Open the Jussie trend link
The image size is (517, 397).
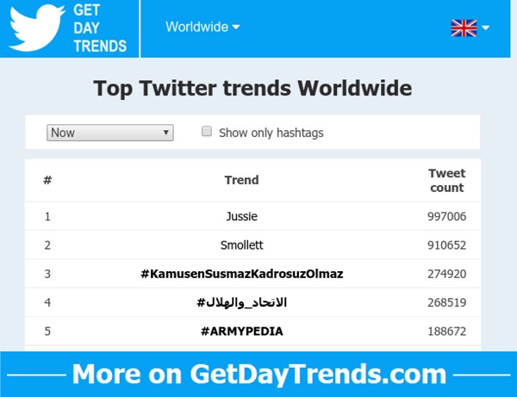point(241,216)
